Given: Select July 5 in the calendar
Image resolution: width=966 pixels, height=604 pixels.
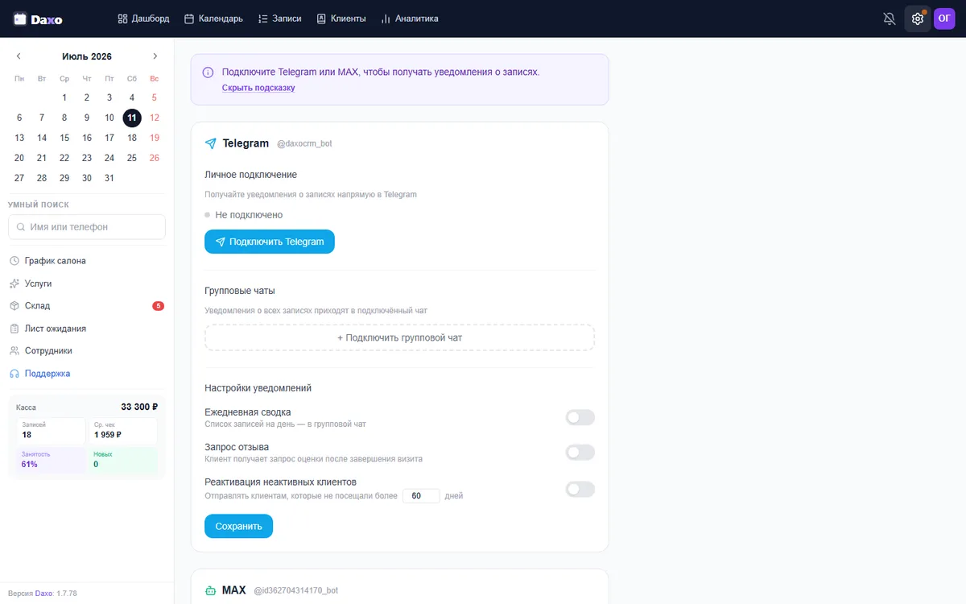Looking at the screenshot, I should [155, 97].
